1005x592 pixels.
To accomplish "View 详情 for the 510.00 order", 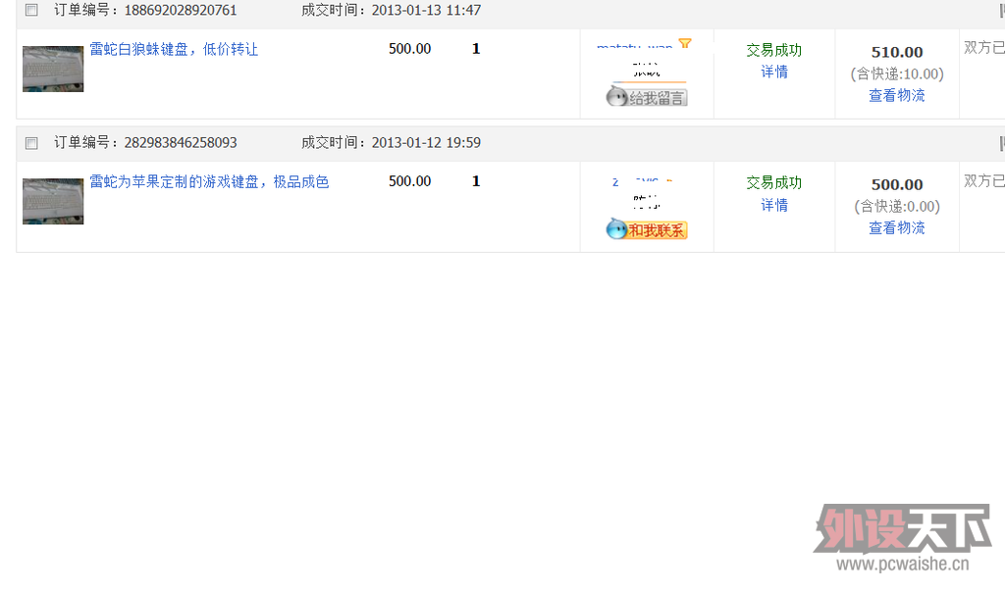I will [774, 72].
